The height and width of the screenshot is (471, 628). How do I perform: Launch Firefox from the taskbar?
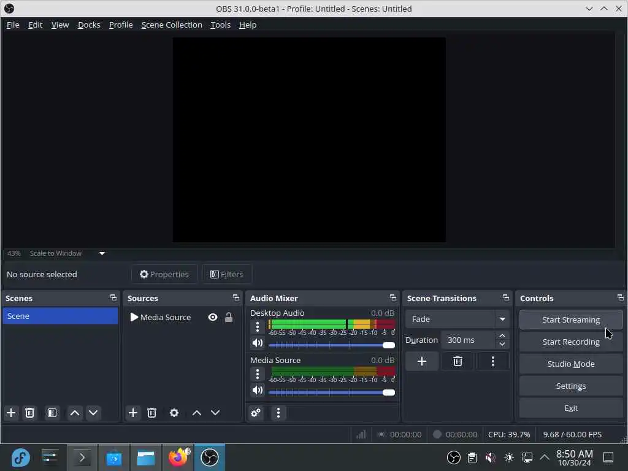178,457
